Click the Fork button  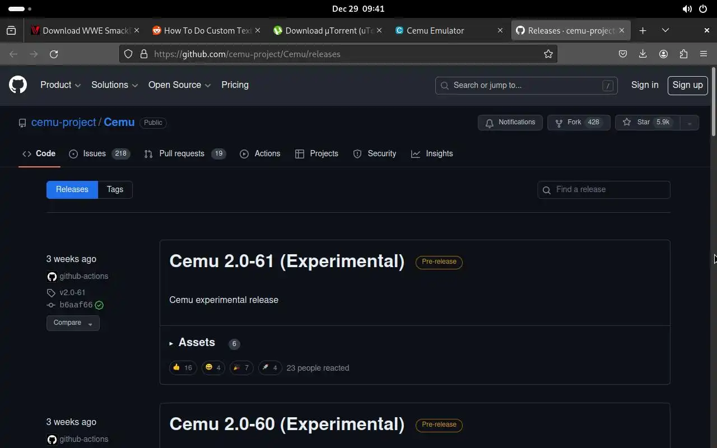579,123
